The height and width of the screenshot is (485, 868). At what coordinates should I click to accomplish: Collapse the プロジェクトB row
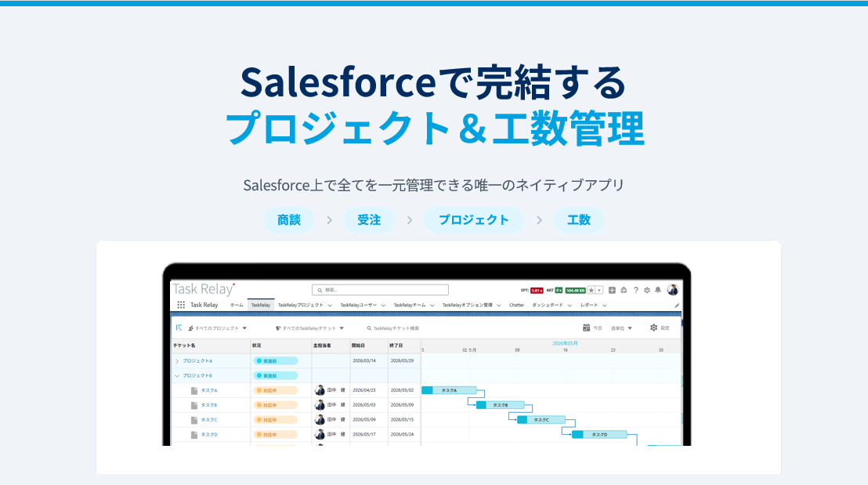(x=177, y=376)
